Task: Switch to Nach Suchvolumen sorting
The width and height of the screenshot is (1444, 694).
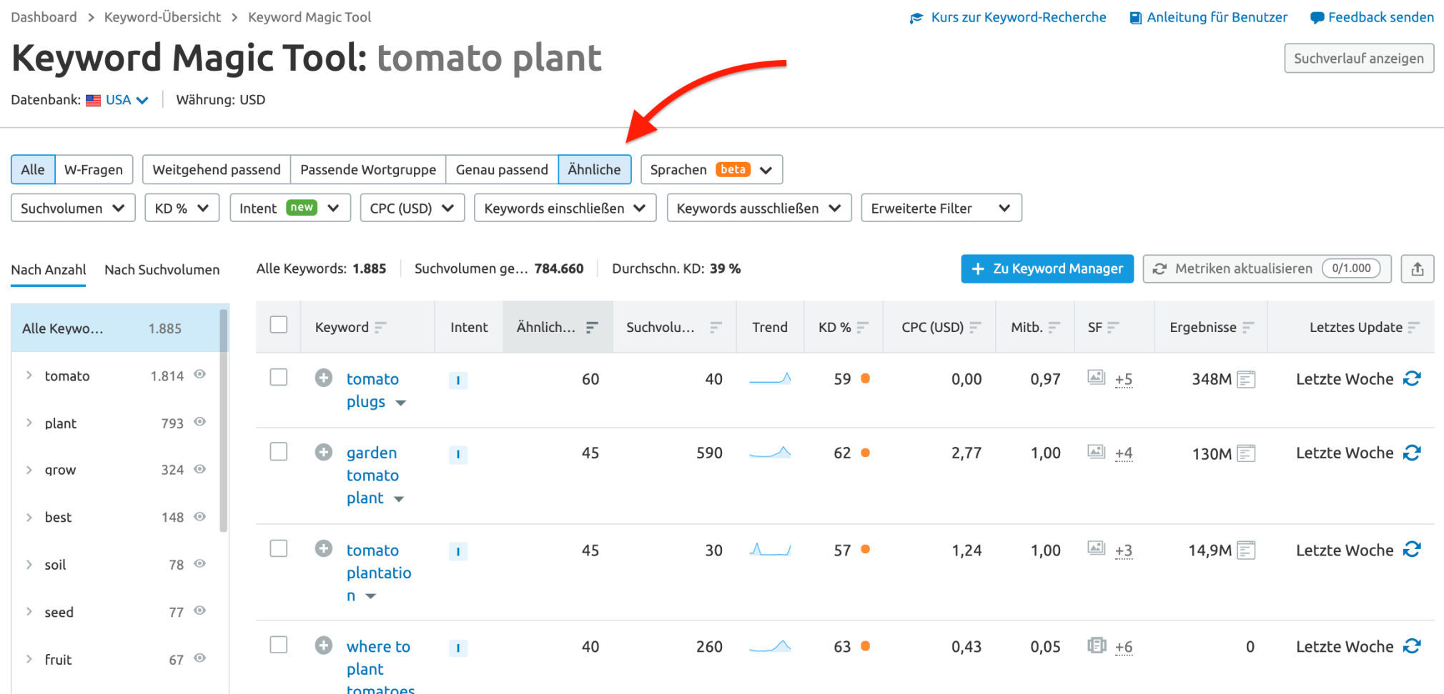Action: [x=162, y=270]
